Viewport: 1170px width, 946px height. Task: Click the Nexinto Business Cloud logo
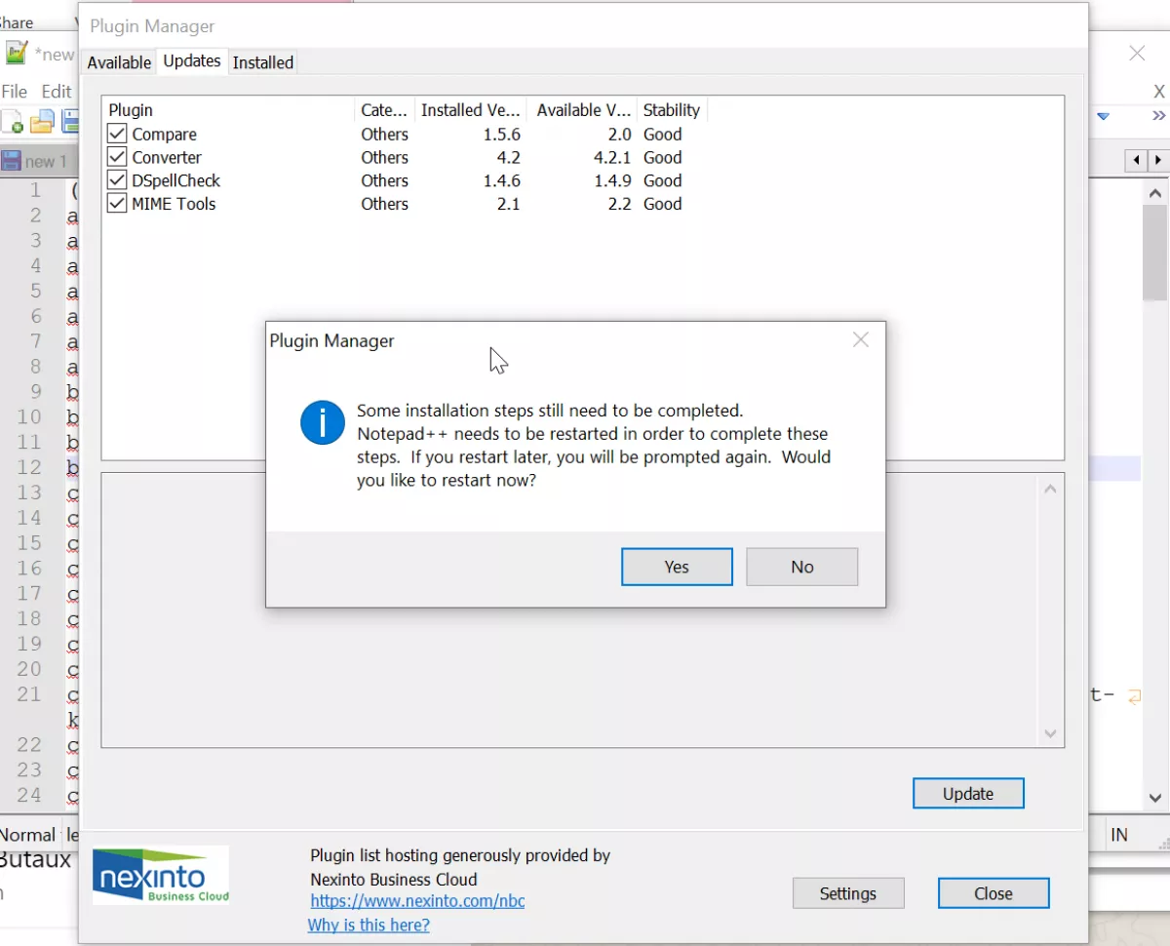point(161,875)
